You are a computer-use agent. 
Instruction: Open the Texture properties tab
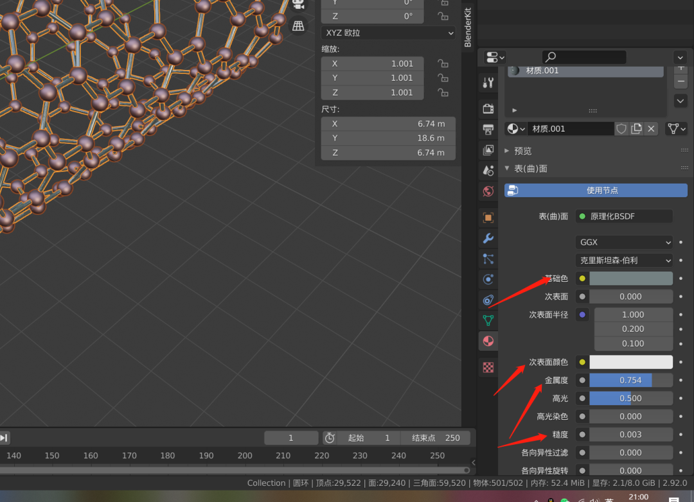[x=488, y=367]
